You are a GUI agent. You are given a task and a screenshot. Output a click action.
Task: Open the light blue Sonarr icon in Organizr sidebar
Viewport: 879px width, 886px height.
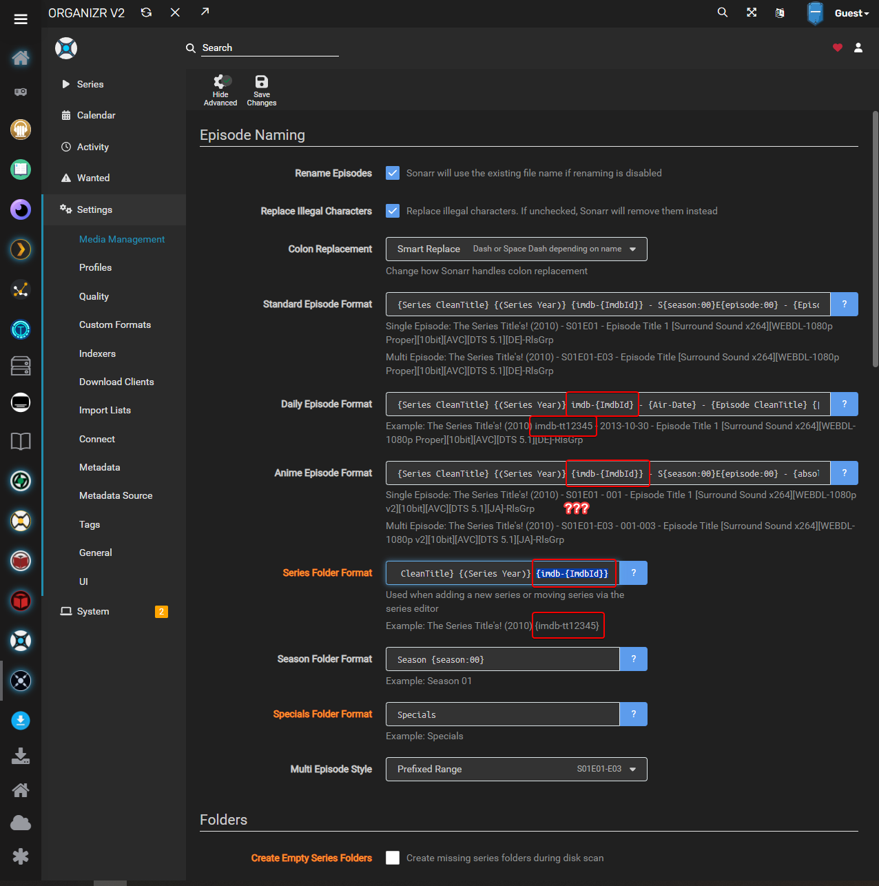pyautogui.click(x=21, y=641)
